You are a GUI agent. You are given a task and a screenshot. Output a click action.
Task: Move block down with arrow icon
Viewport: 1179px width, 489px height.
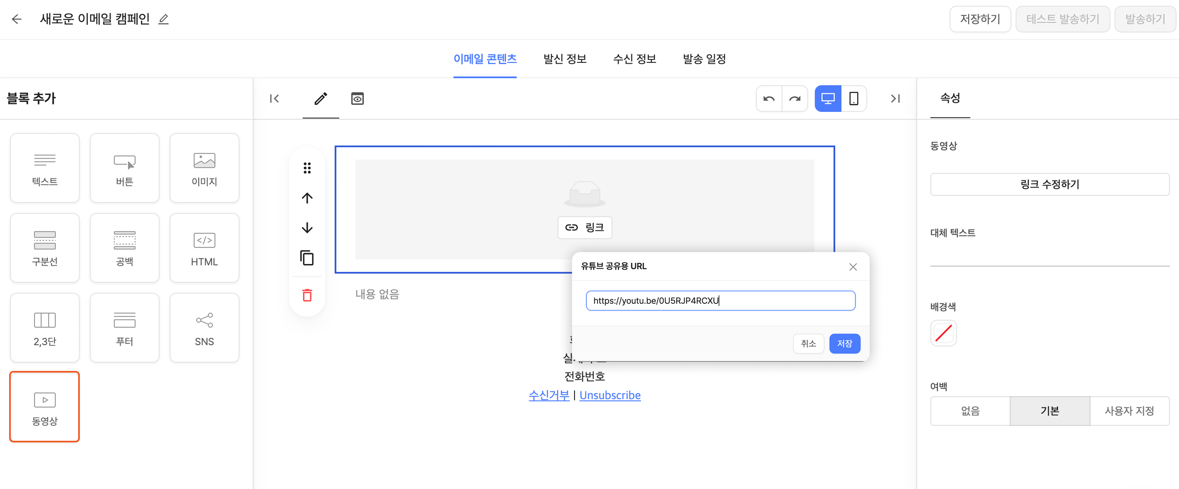coord(307,228)
